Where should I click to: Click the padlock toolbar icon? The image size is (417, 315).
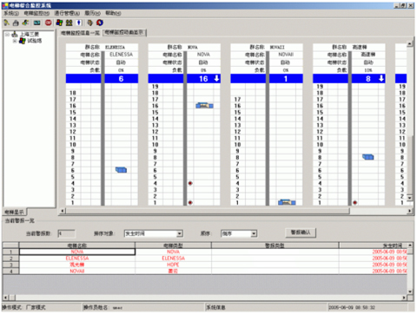[x=16, y=23]
